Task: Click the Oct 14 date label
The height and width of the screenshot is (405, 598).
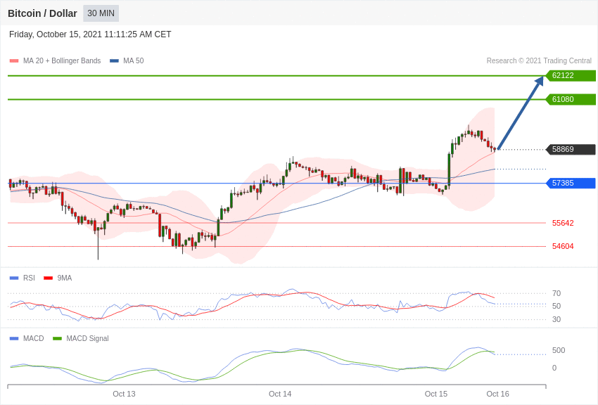Action: click(280, 394)
